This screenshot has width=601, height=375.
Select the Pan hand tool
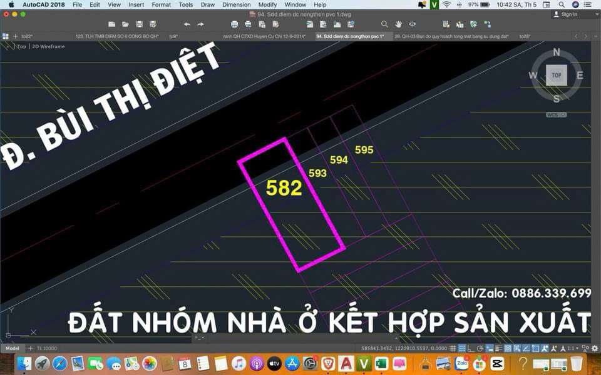pos(399,24)
